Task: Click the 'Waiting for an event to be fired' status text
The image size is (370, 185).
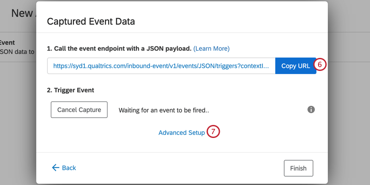Action: coord(164,110)
